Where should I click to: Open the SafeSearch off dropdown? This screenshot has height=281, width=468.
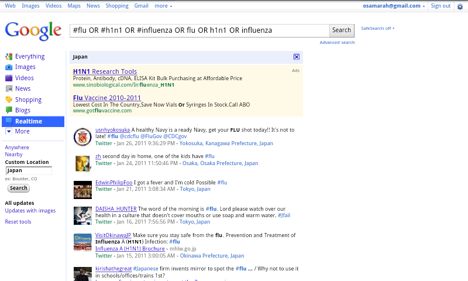click(x=377, y=28)
